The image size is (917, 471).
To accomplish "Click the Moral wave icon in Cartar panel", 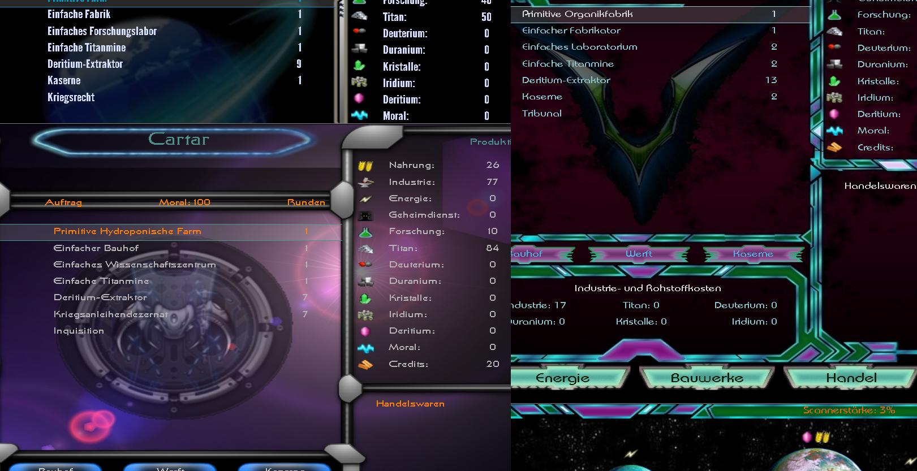I will point(365,348).
